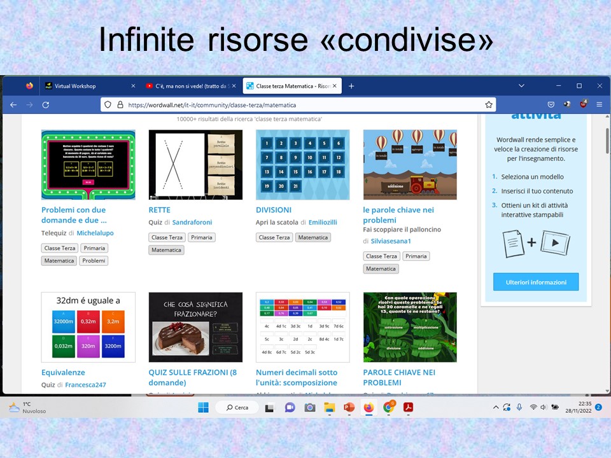Viewport: 611px width, 458px height.
Task: Switch to the C'è, ma non si vede tab
Action: click(190, 86)
